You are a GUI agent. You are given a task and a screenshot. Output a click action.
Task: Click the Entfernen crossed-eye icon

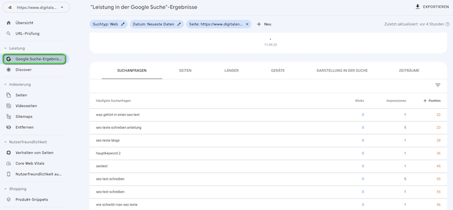pos(8,127)
